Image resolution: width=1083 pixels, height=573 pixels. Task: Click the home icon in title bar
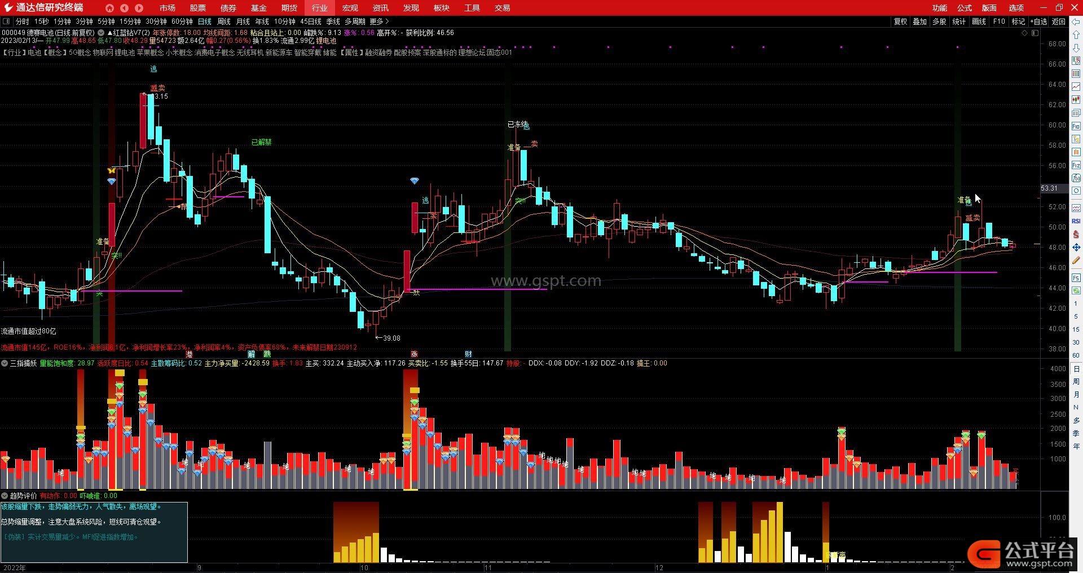[x=109, y=8]
